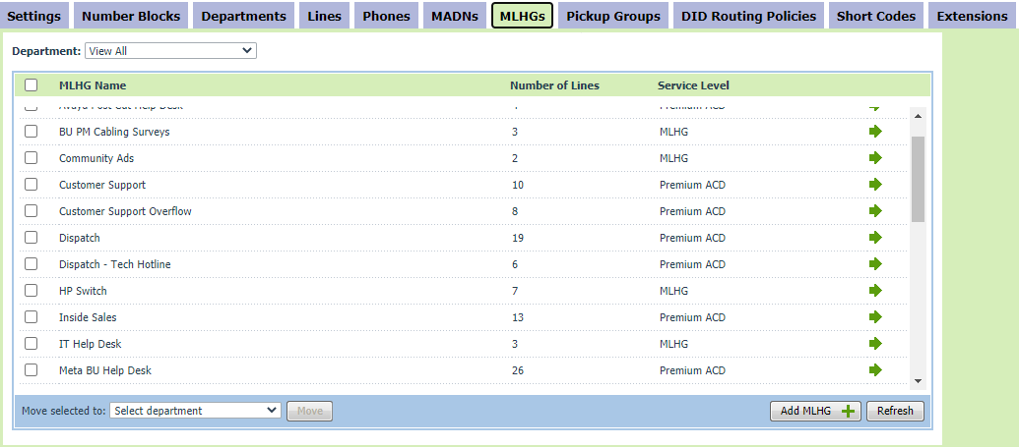Click the line count 26
Viewport: 1019px width, 448px height.
(517, 370)
